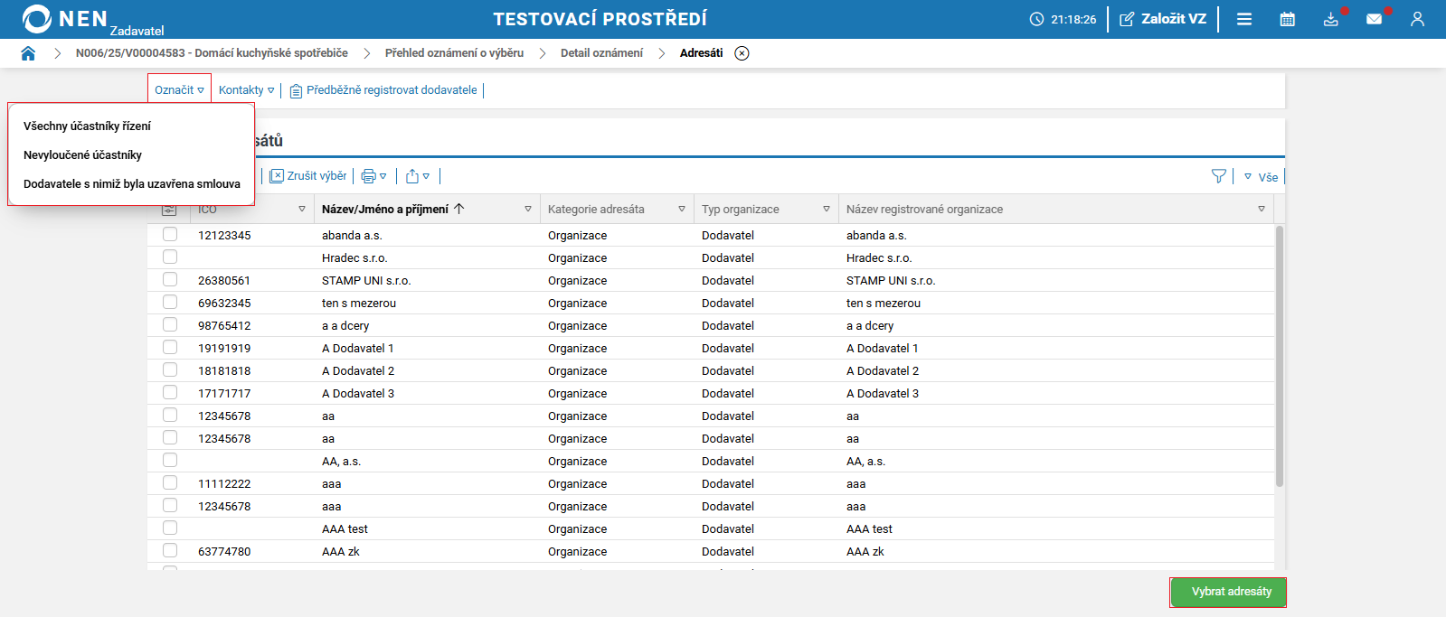
Task: Expand the Kontakty dropdown
Action: point(246,90)
